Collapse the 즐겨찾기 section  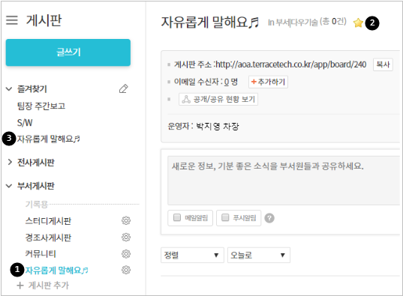(x=9, y=89)
